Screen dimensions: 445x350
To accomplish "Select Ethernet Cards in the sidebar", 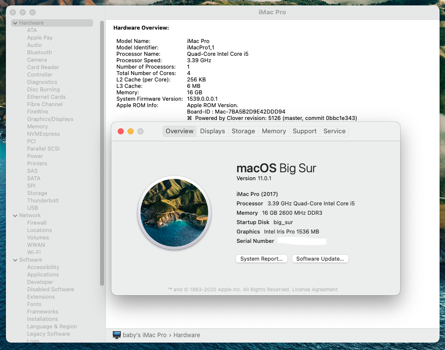I will pyautogui.click(x=46, y=97).
